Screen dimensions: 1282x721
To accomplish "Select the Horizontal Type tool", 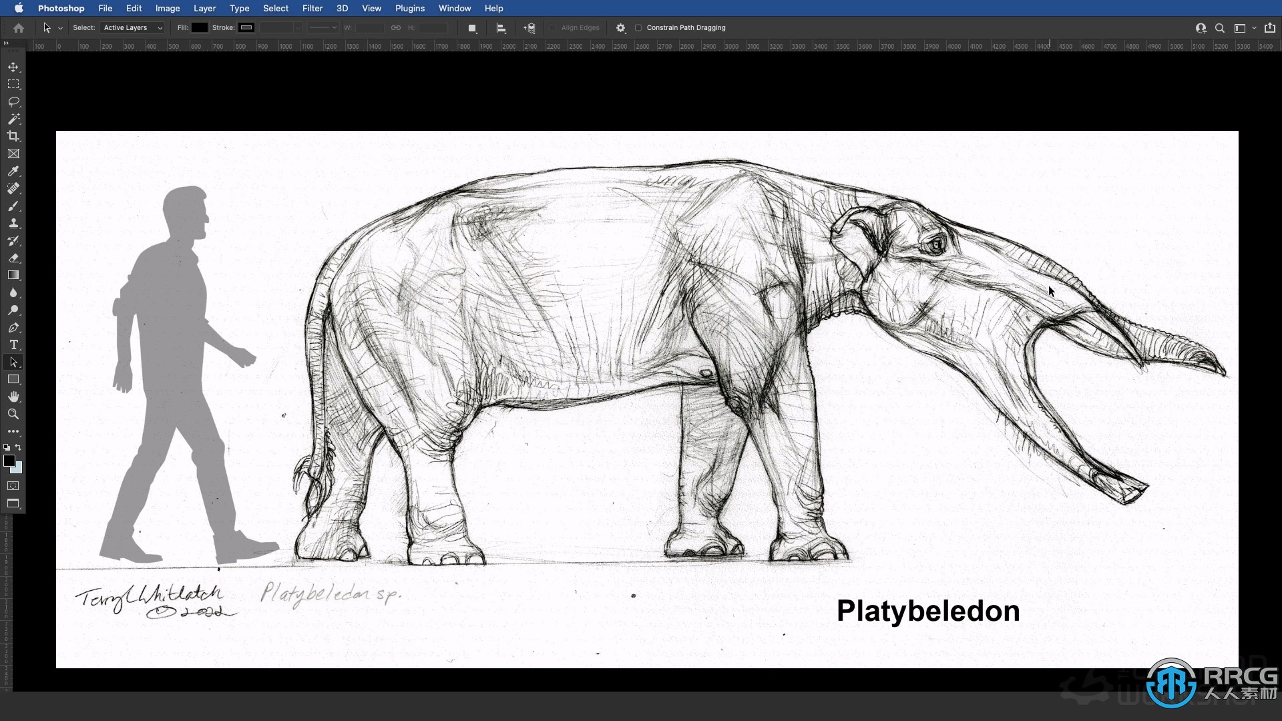I will 13,345.
